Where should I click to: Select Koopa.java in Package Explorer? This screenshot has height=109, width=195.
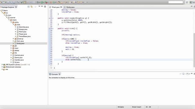[x=23, y=29]
